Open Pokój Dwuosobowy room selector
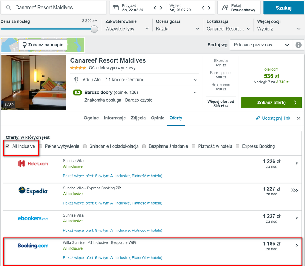 (x=239, y=8)
